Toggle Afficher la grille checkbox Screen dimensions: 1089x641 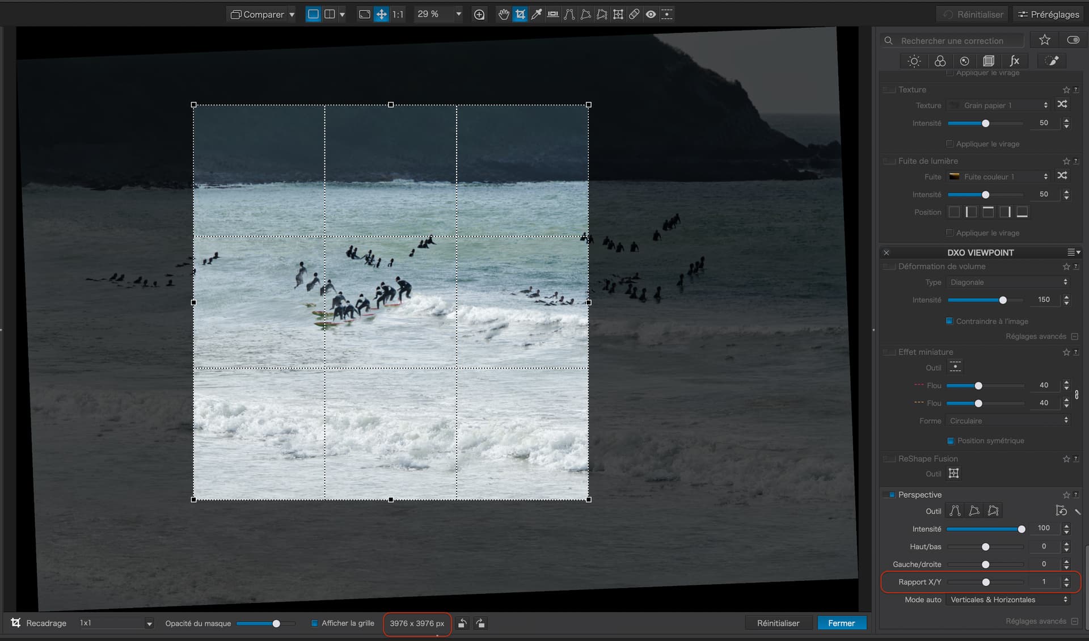pyautogui.click(x=315, y=623)
